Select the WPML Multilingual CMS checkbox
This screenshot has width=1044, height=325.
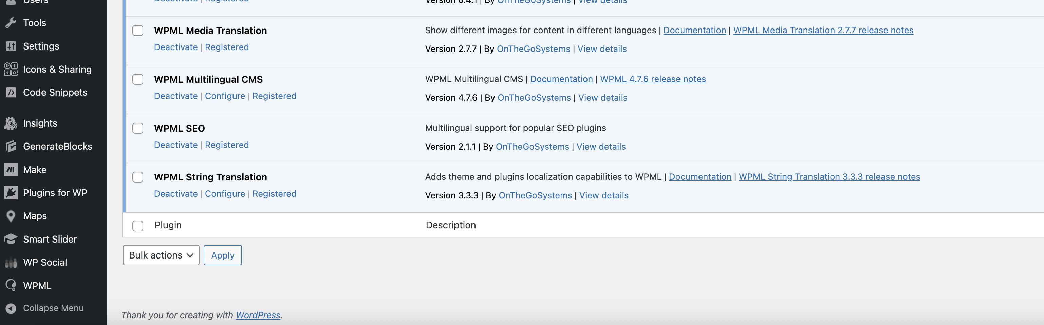point(138,79)
